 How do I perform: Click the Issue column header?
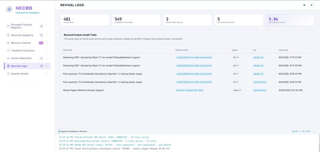tap(235, 50)
